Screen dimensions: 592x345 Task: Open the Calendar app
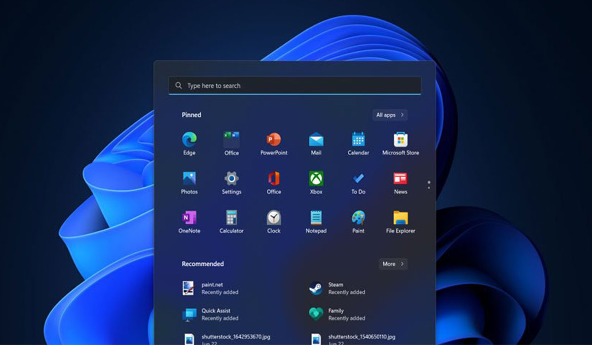click(x=358, y=143)
